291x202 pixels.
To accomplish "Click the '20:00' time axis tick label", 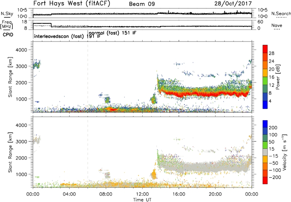I will [215, 194].
